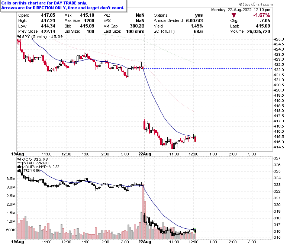Click the Bid Size: label
290x245 pixels.
[72, 32]
